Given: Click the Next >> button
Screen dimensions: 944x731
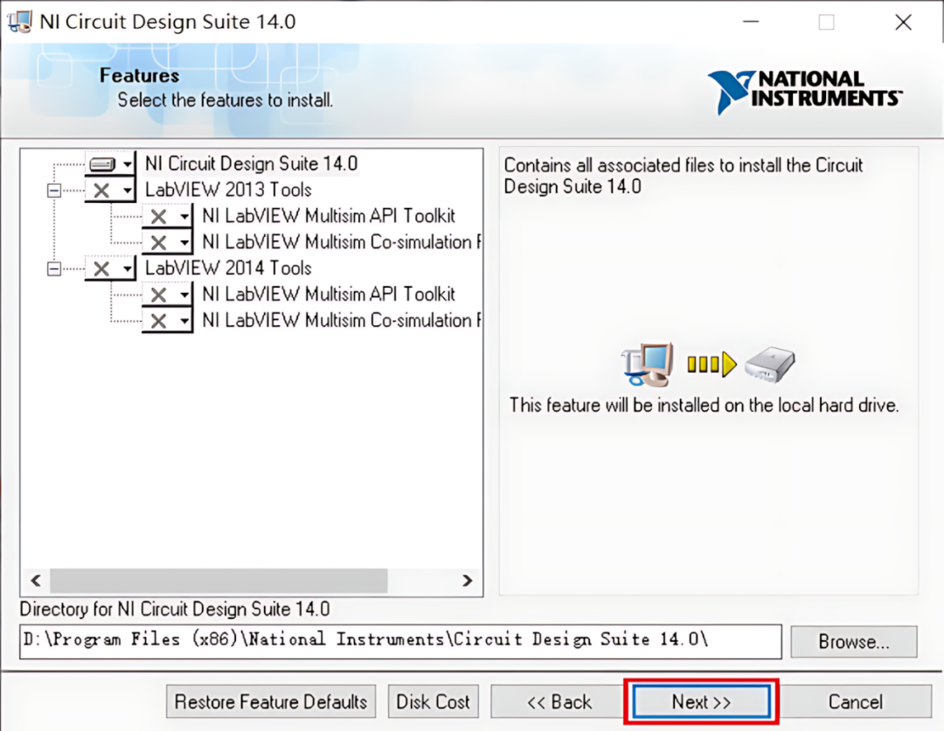Looking at the screenshot, I should coord(701,701).
